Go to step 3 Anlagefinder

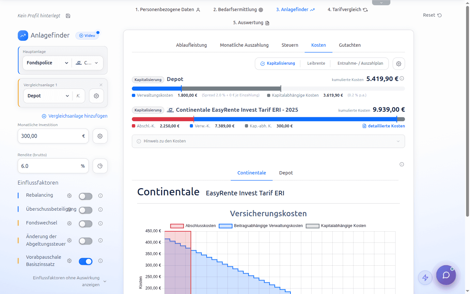click(295, 10)
